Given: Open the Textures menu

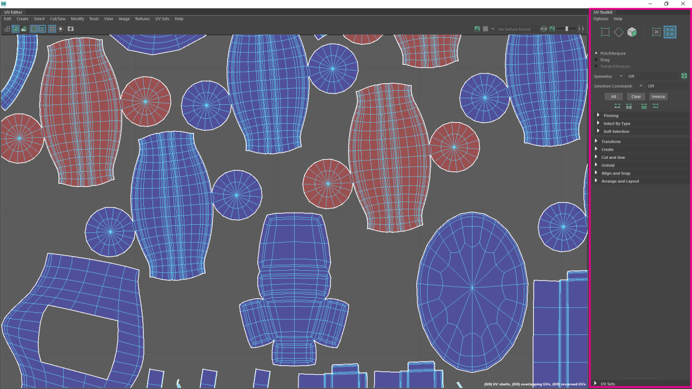Looking at the screenshot, I should (x=142, y=19).
